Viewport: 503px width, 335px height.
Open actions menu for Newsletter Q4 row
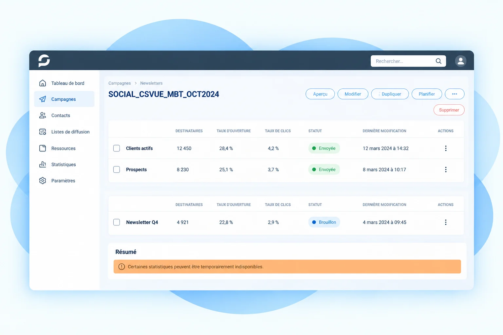pos(446,222)
